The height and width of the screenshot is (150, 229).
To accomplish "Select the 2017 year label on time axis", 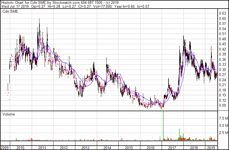I will pyautogui.click(x=172, y=148).
